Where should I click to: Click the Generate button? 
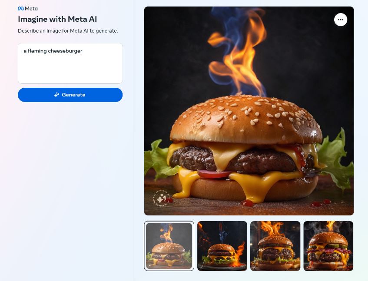[70, 95]
